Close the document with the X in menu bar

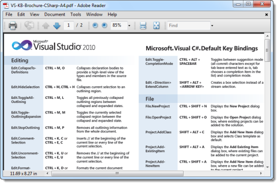(x=266, y=15)
